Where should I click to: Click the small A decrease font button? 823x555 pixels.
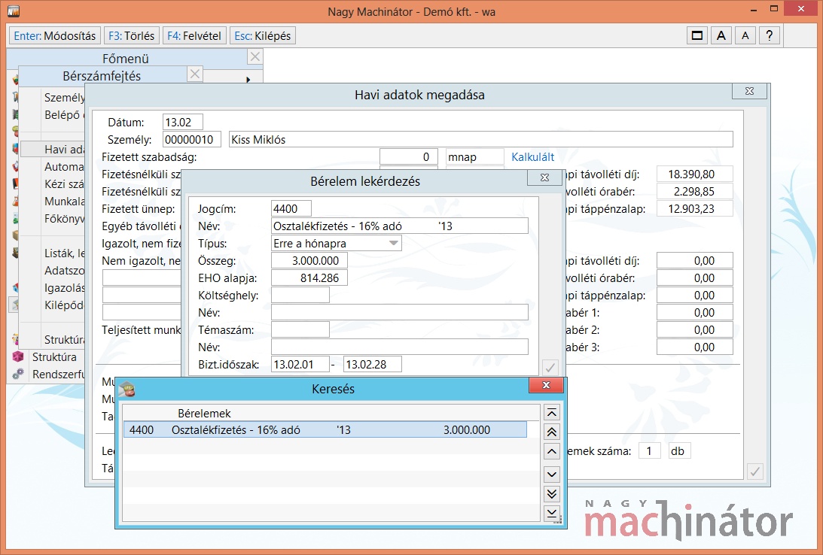tap(745, 35)
